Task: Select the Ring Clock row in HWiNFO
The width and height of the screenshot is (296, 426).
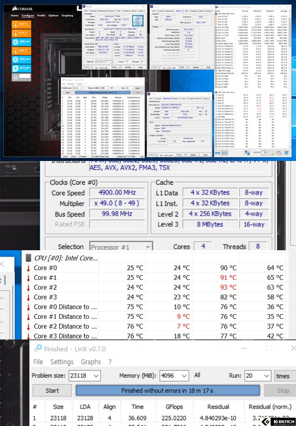Action: (252, 41)
